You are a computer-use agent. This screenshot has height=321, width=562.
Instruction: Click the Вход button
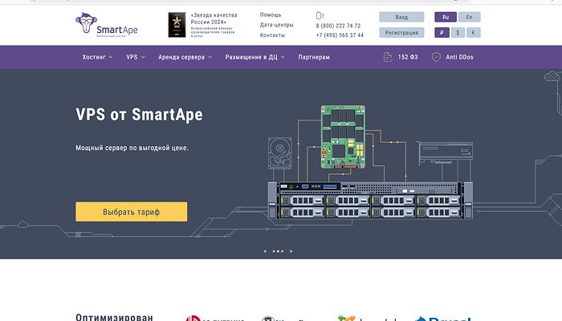(401, 17)
